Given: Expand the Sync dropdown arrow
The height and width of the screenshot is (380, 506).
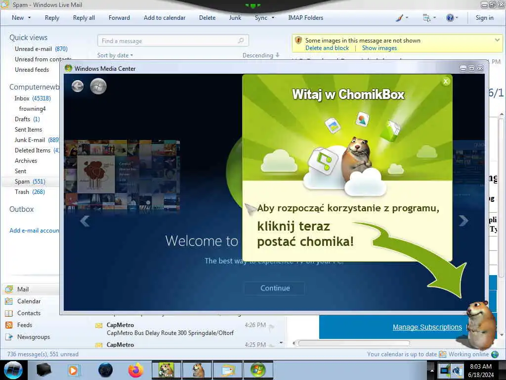Looking at the screenshot, I should (273, 18).
